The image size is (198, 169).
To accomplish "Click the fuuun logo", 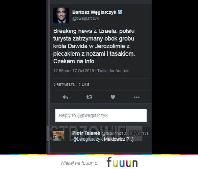I will click(x=122, y=162).
